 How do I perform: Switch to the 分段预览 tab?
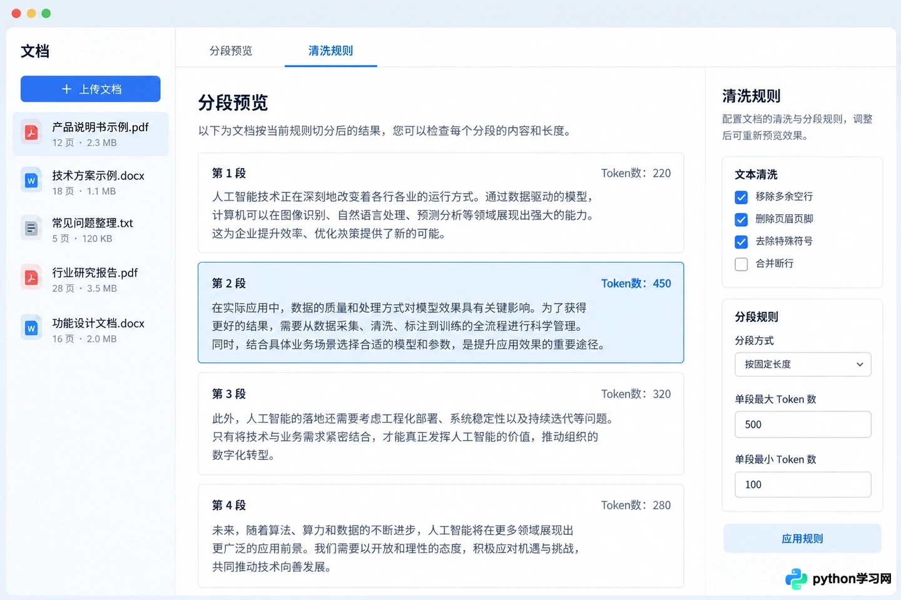click(231, 51)
